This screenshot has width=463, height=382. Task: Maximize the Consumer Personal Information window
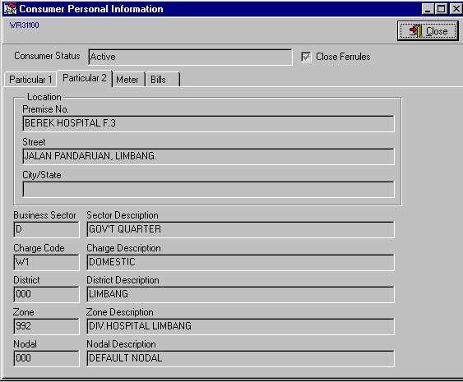click(441, 9)
